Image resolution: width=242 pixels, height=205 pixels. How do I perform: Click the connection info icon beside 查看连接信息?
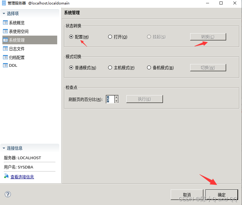6,176
